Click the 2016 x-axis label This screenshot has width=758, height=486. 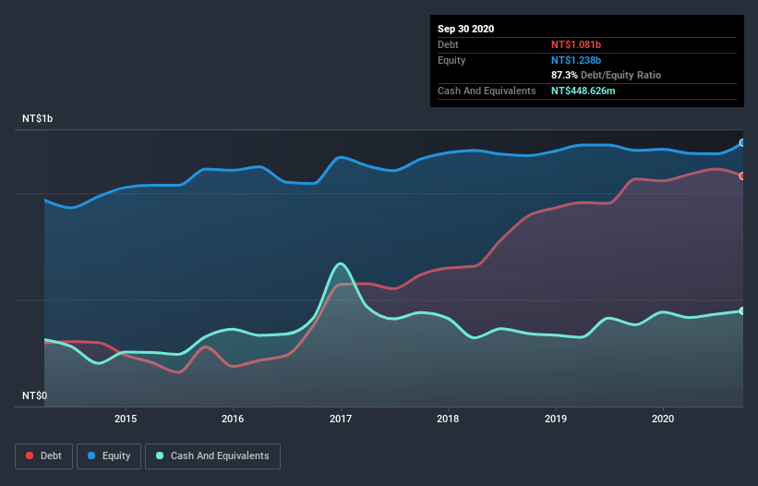tap(233, 419)
